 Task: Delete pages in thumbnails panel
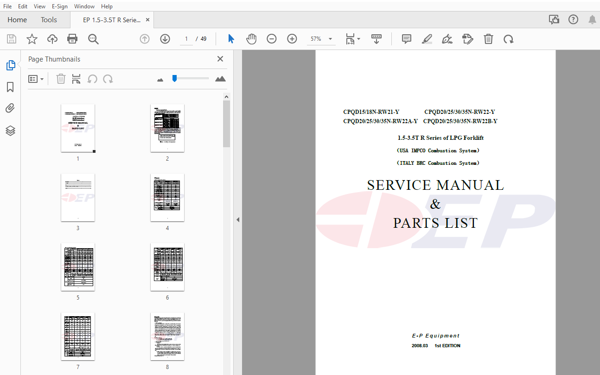tap(61, 79)
